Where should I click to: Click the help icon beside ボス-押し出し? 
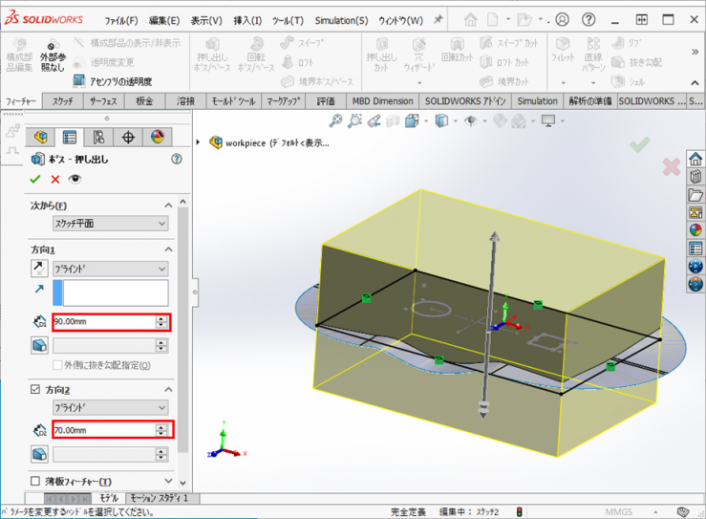click(x=176, y=160)
